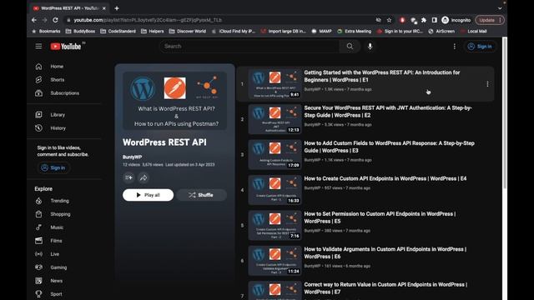
Task: Open the CodeStandard bookmarks folder
Action: point(118,31)
